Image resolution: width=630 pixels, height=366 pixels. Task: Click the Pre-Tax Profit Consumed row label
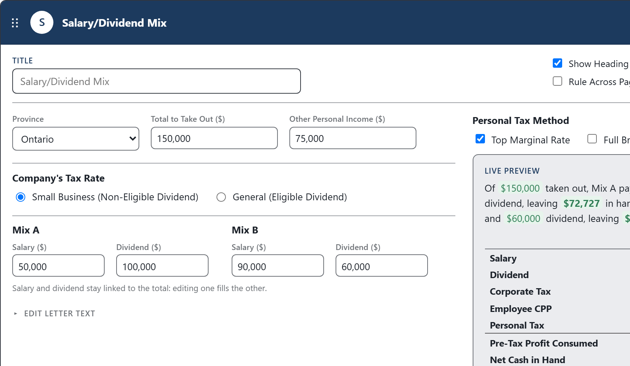[x=544, y=343]
